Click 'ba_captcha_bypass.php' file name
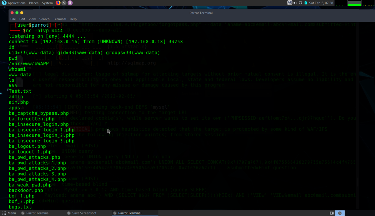The height and width of the screenshot is (216, 375). [39, 113]
